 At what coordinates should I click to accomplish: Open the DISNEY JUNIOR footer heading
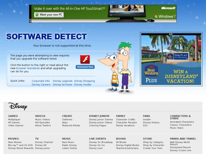point(99,116)
